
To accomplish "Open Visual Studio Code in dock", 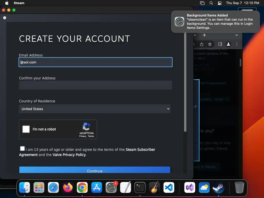I will pyautogui.click(x=169, y=187).
